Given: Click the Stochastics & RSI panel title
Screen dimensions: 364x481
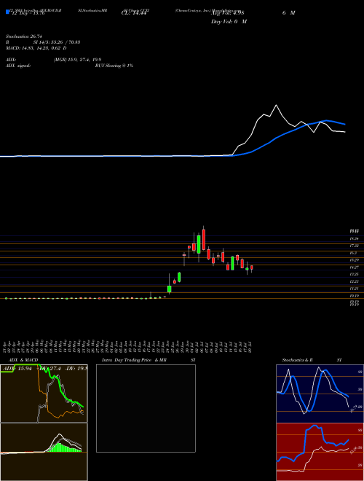Looking at the screenshot, I should [x=312, y=360].
